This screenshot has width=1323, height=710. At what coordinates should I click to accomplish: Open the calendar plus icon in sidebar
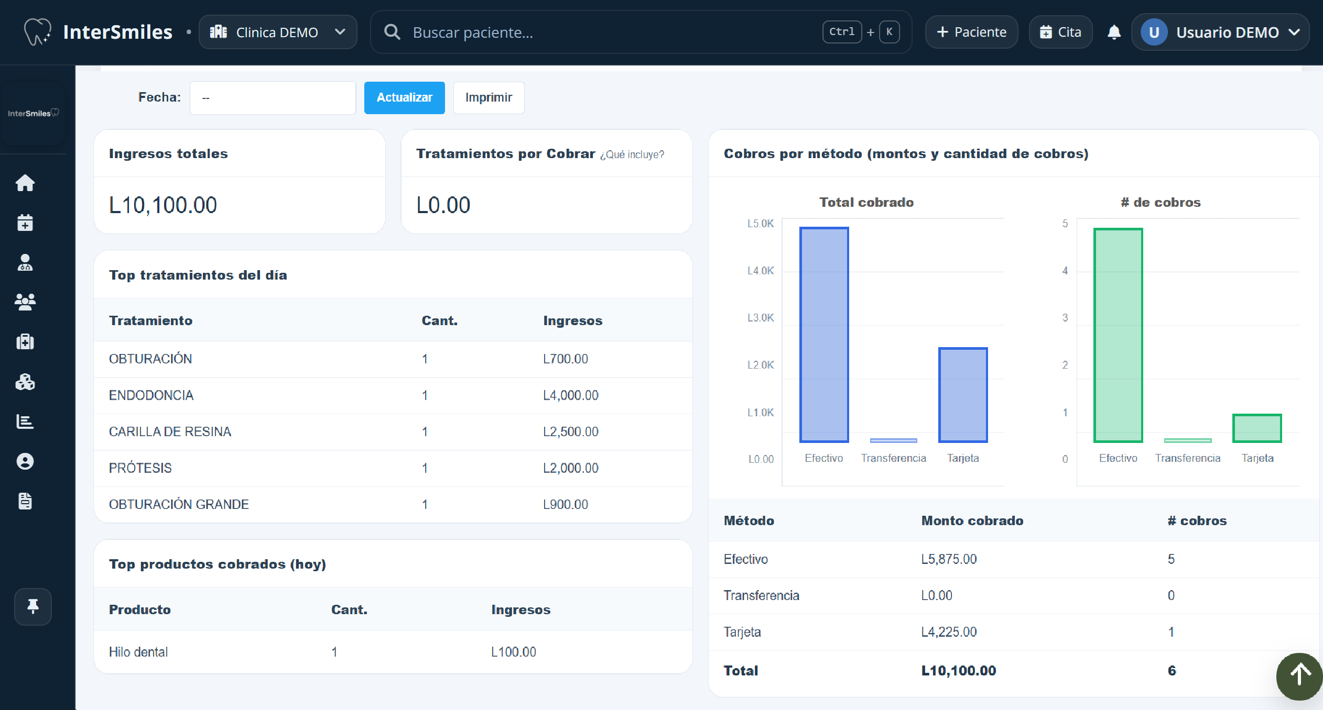(x=25, y=223)
